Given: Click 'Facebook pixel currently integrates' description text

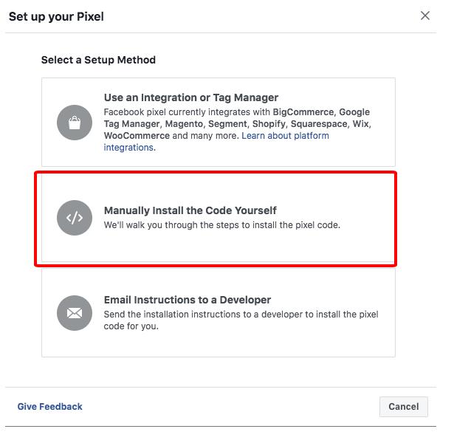Looking at the screenshot, I should (187, 112).
